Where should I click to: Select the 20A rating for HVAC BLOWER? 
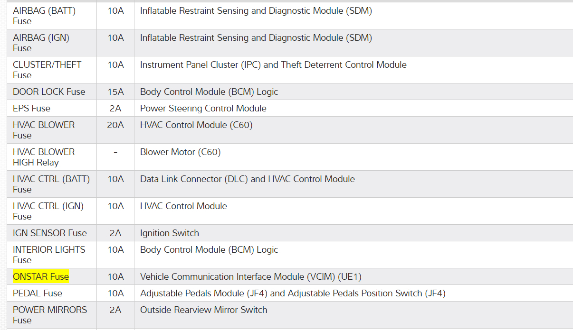(115, 125)
